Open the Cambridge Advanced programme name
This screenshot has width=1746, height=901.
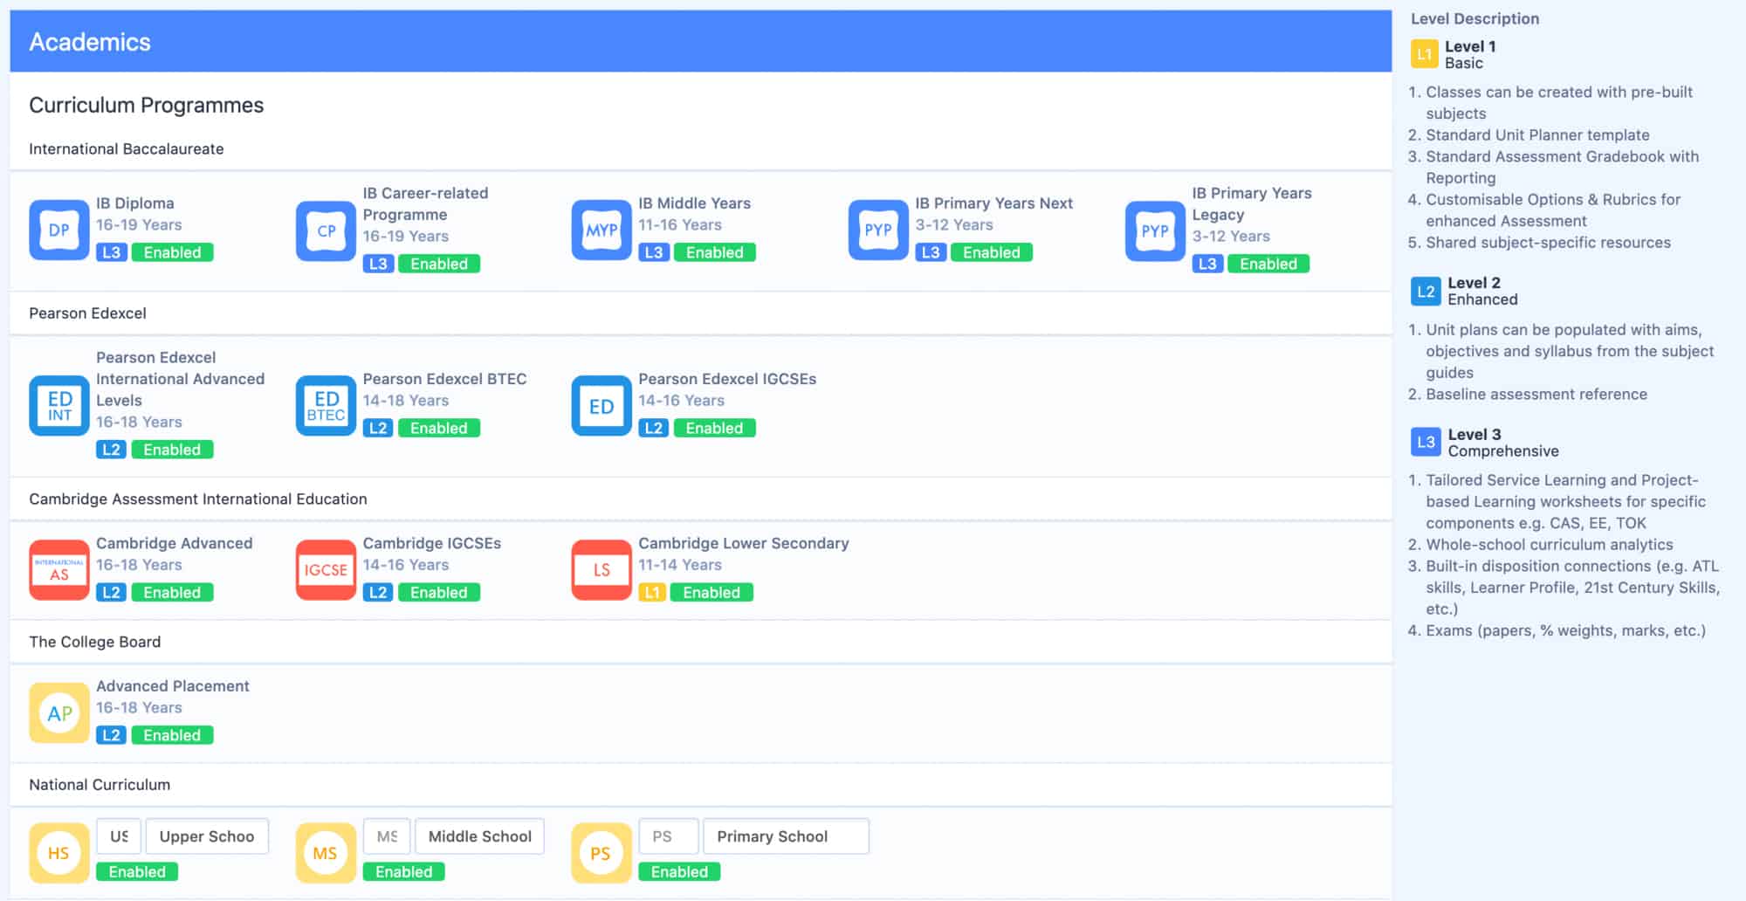[175, 543]
